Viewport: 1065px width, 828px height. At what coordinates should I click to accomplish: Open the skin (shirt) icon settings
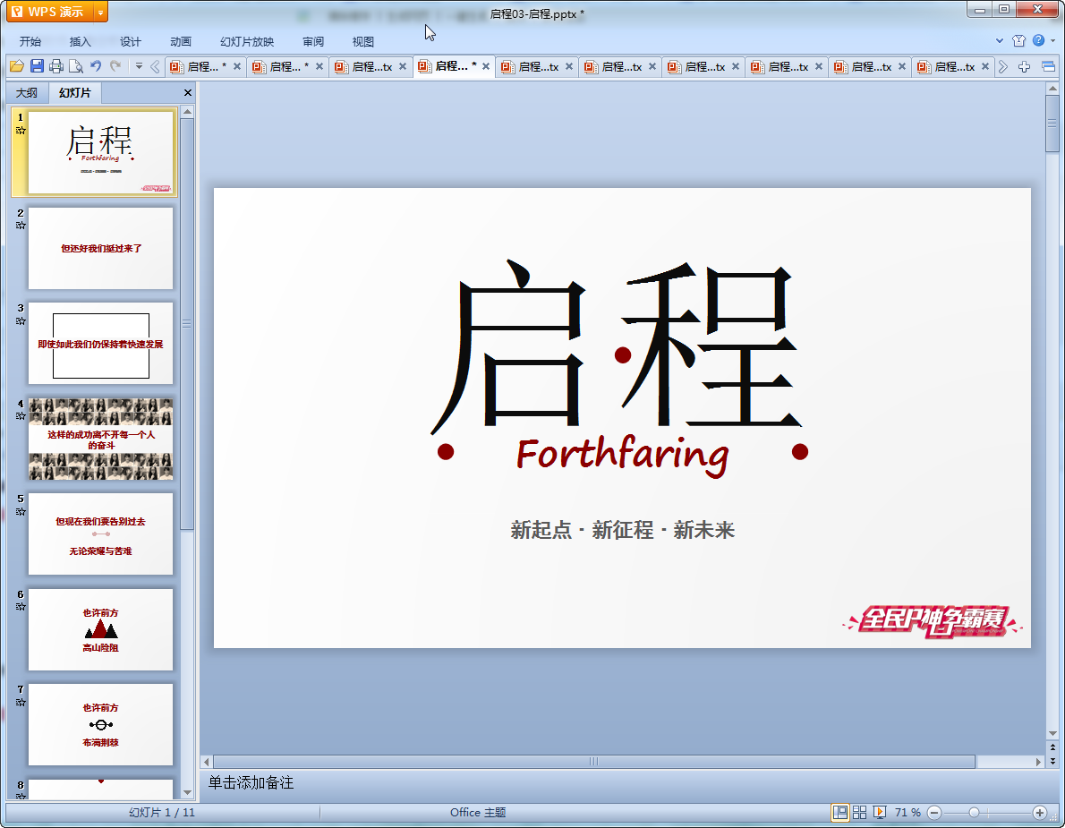[x=1018, y=41]
